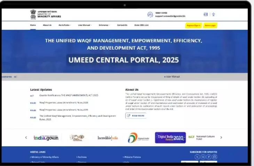This screenshot has width=254, height=166.
Task: Click the Register/Sign In button
Action: pos(193,25)
